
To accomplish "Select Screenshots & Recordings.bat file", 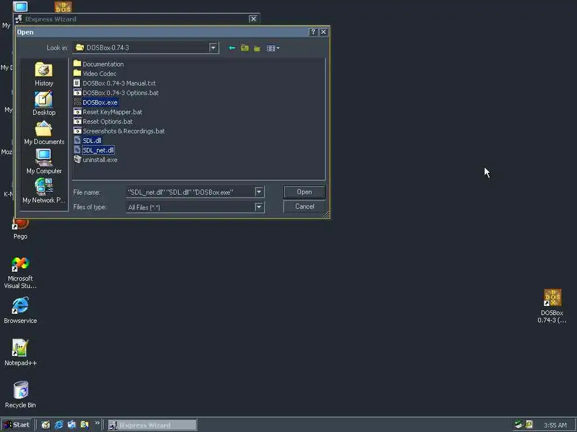I will click(119, 130).
